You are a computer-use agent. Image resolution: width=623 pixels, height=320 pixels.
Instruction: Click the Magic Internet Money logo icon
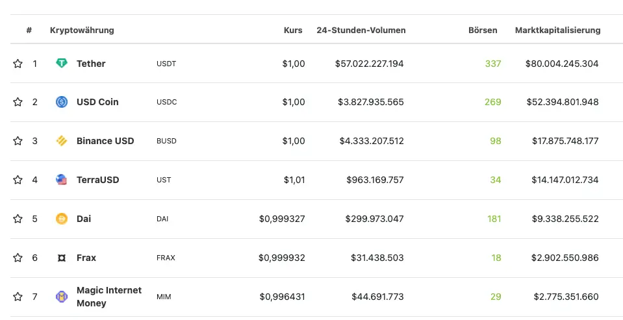(x=62, y=297)
